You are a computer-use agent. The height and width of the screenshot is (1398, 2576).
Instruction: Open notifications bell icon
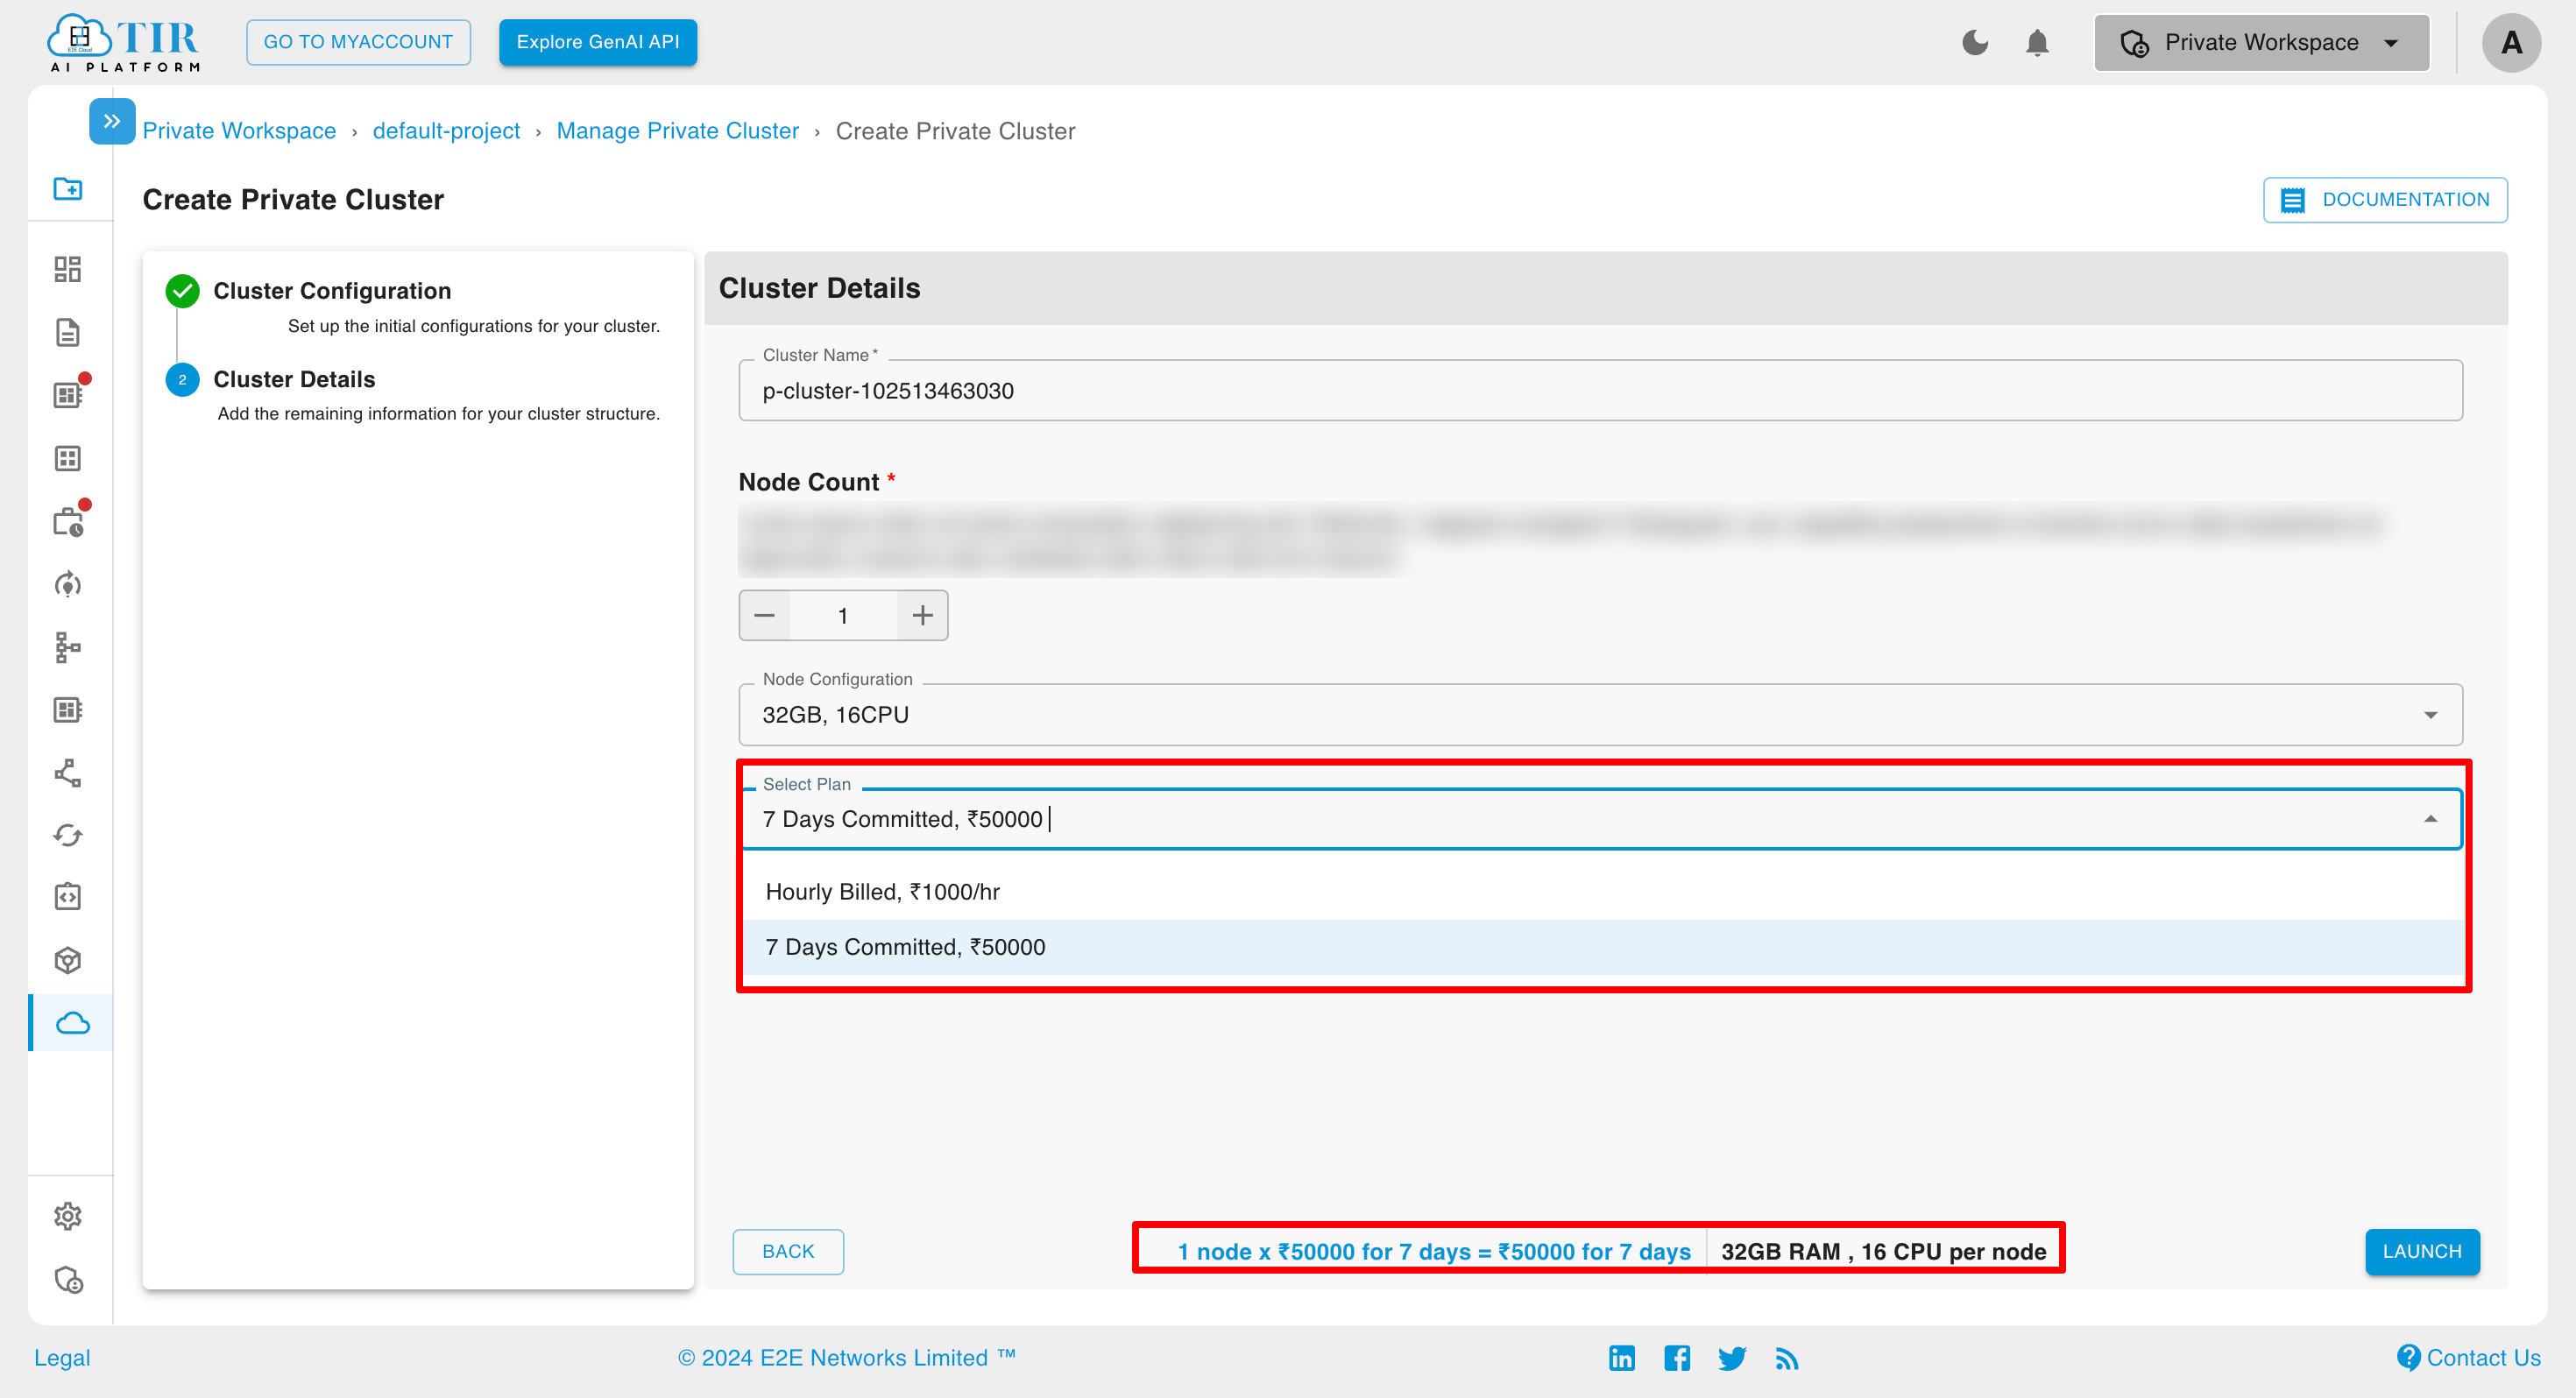pyautogui.click(x=2037, y=42)
